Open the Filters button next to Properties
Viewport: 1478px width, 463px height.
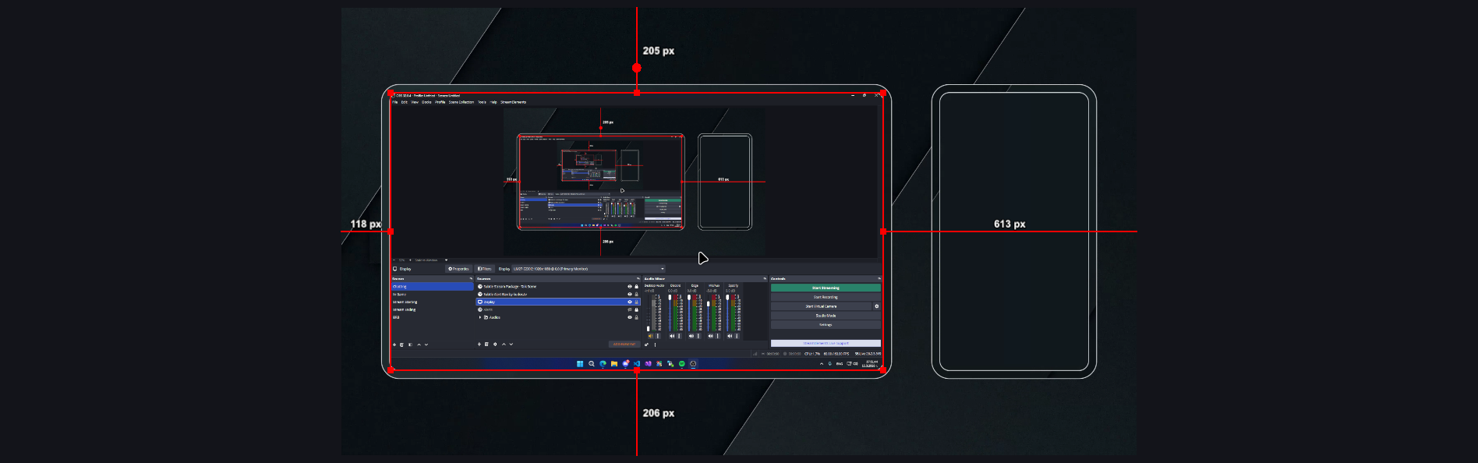pyautogui.click(x=485, y=269)
